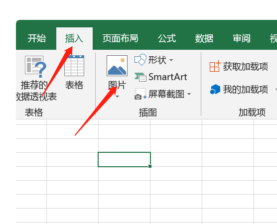Expand the 形状 dropdown arrow

tap(171, 60)
